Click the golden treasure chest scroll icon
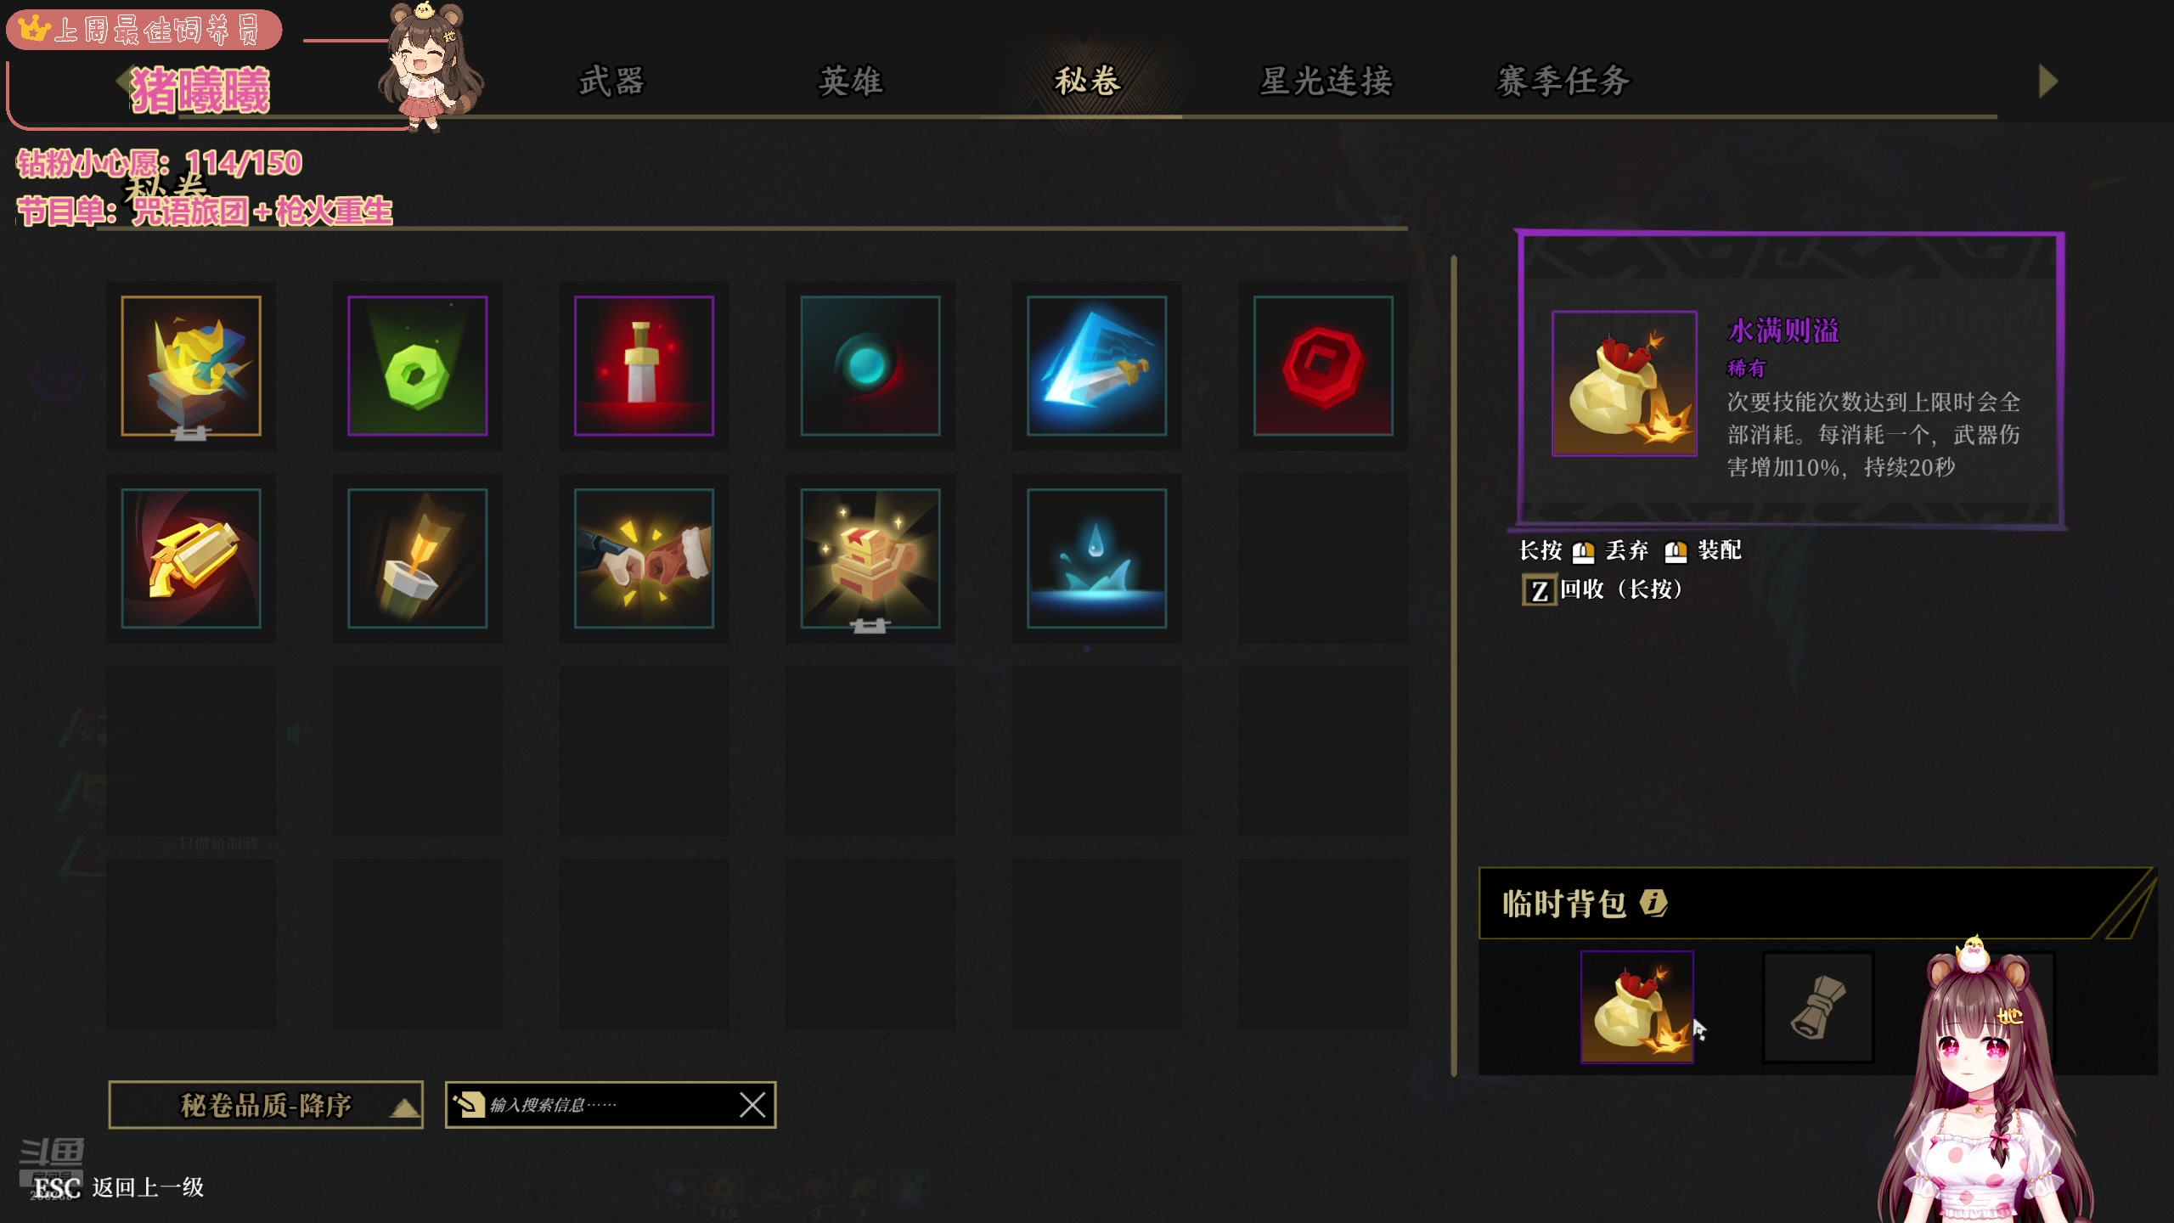Image resolution: width=2174 pixels, height=1223 pixels. point(870,558)
